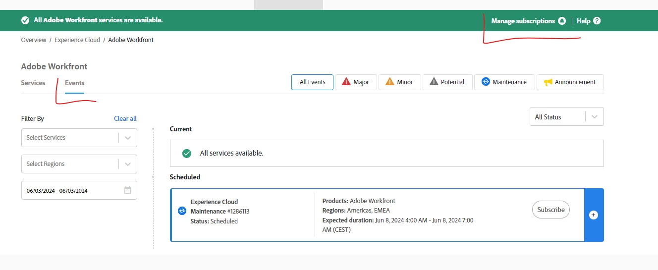Image resolution: width=658 pixels, height=270 pixels.
Task: Select the Events tab
Action: [75, 83]
